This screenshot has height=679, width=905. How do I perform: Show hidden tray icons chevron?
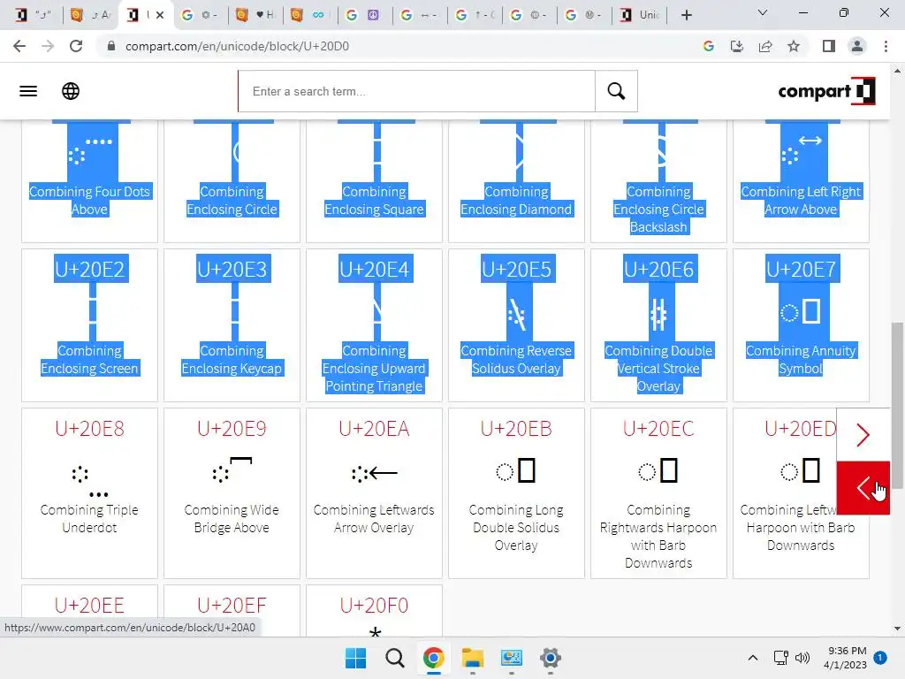tap(753, 658)
